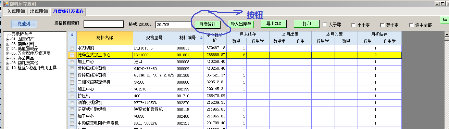Click 逆变式扩散焊机 material name cell
Screen dimensions: 449x129
105,110
